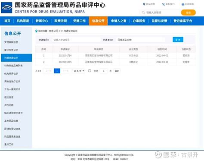This screenshot has height=161, width=204.
Task: Click application number 2022001245 in the table
Action: [65, 62]
